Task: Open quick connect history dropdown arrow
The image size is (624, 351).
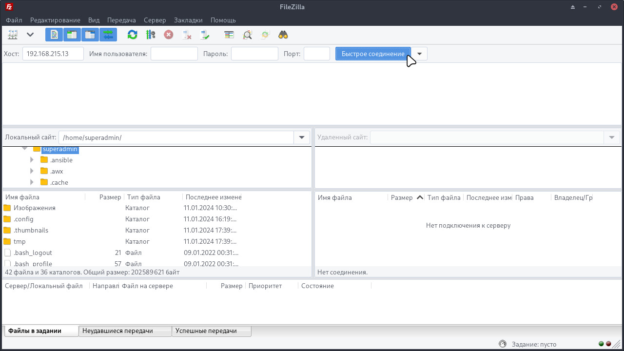Action: [419, 54]
